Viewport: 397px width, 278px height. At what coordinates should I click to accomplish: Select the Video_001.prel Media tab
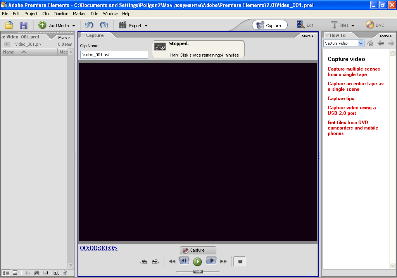tap(20, 37)
